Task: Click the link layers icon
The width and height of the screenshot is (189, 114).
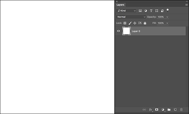Action: 144,110
